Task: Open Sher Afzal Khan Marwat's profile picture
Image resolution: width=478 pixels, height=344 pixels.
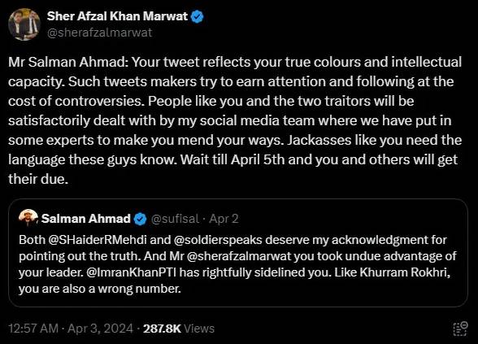Action: point(24,24)
